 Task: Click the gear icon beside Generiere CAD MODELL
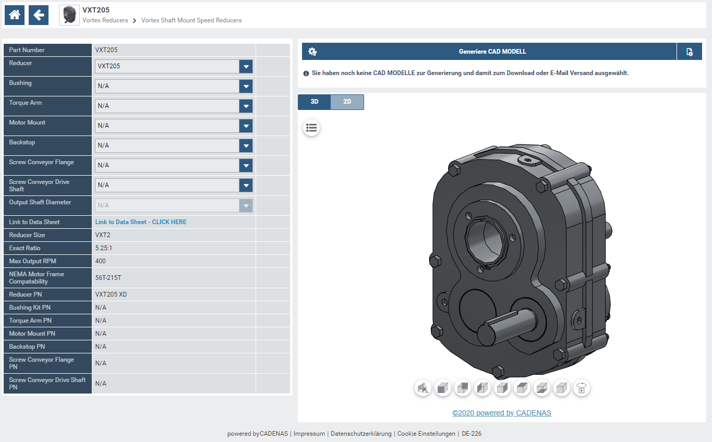coord(312,52)
